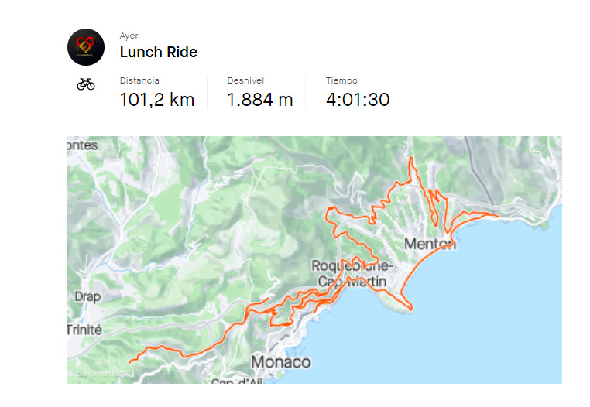This screenshot has height=407, width=590.
Task: Click the Ayer timestamp text
Action: point(129,36)
